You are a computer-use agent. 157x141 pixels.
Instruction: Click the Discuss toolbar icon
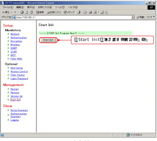(x=102, y=12)
